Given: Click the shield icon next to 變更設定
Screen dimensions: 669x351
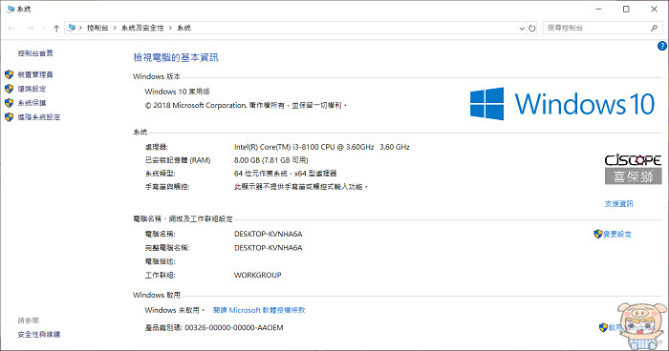Looking at the screenshot, I should click(597, 234).
